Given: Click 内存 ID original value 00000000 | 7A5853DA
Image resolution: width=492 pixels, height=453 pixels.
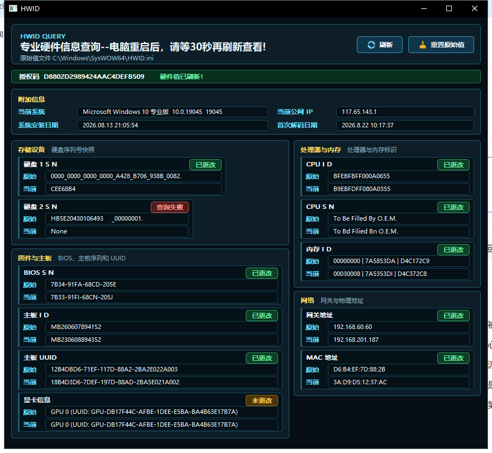Looking at the screenshot, I should tap(399, 261).
